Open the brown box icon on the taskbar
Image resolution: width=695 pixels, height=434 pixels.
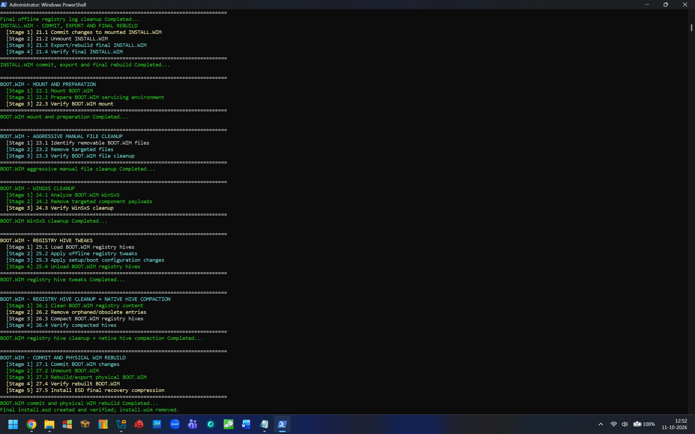click(85, 424)
